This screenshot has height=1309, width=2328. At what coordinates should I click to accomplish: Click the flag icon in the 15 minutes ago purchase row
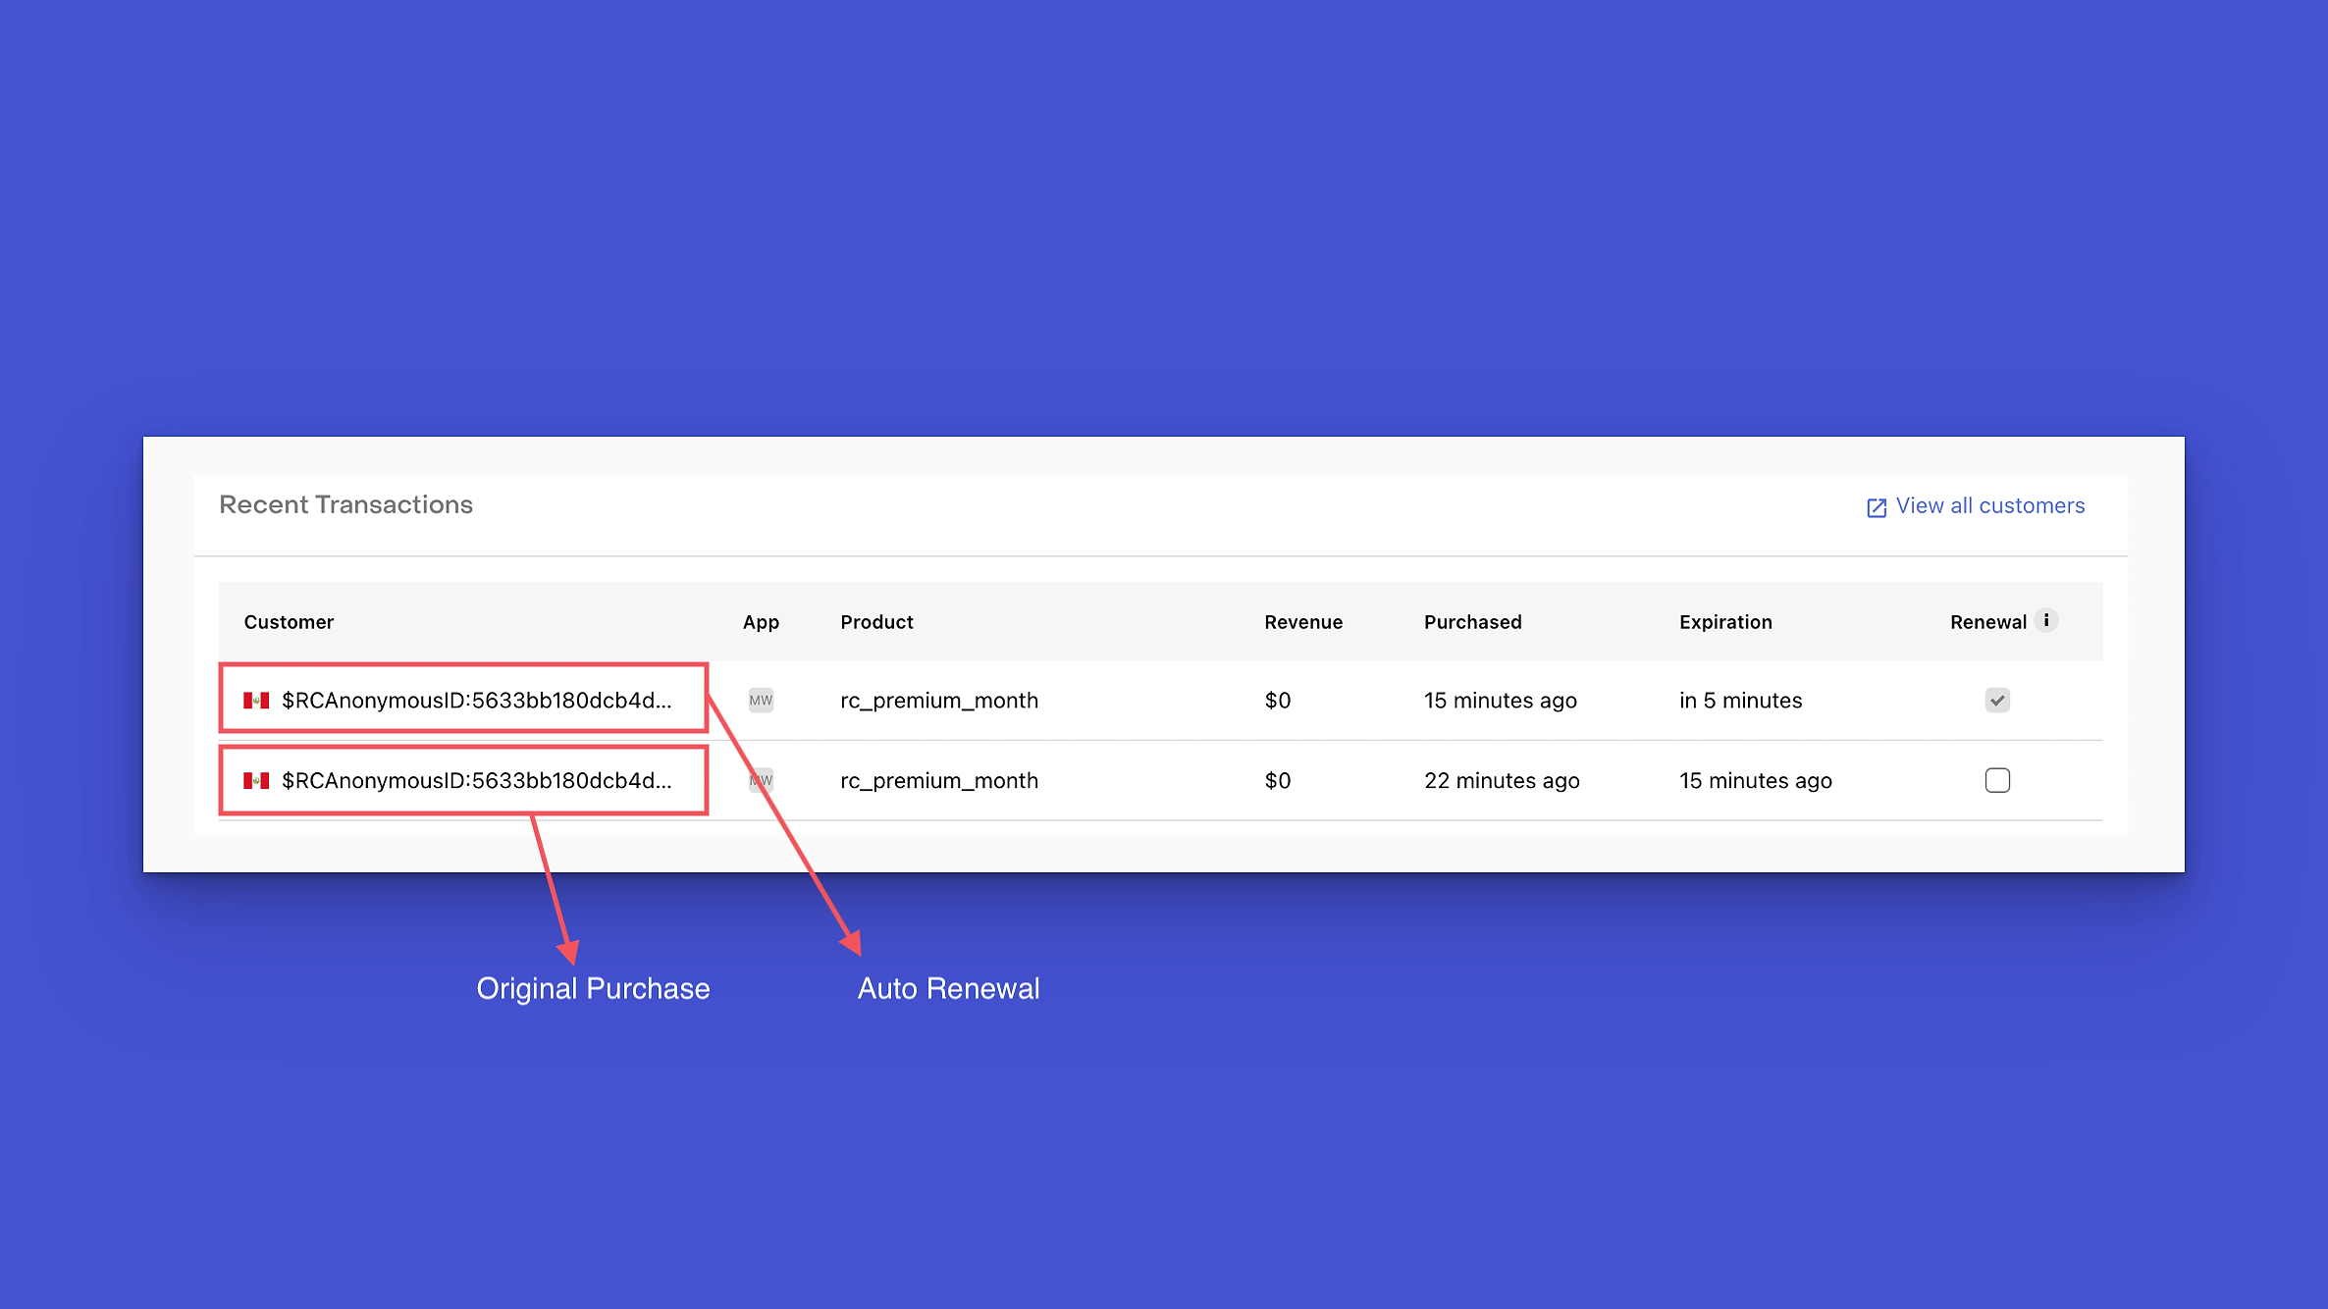pyautogui.click(x=256, y=700)
